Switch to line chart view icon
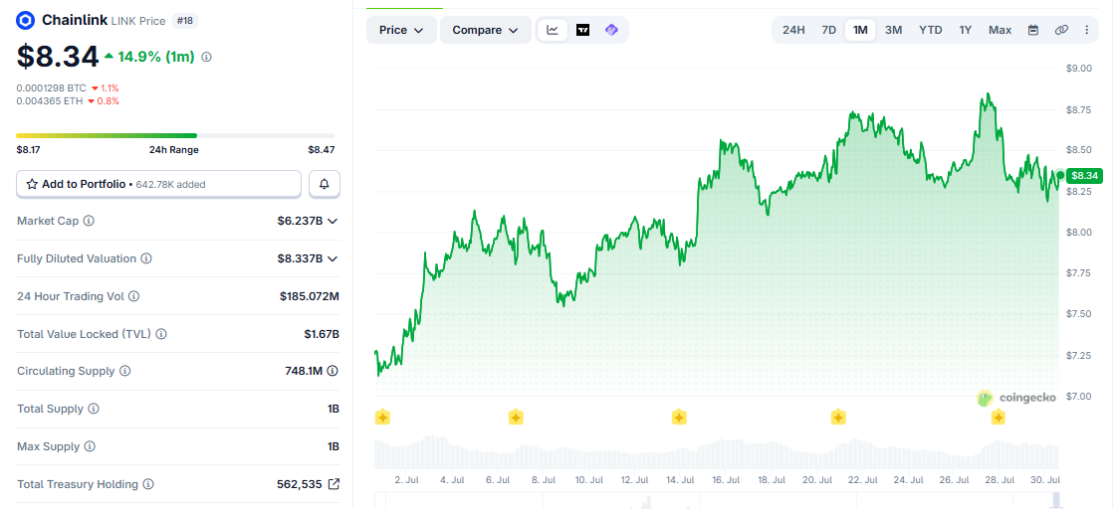1116x509 pixels. [x=553, y=30]
